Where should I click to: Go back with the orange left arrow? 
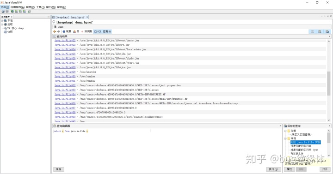pos(55,31)
